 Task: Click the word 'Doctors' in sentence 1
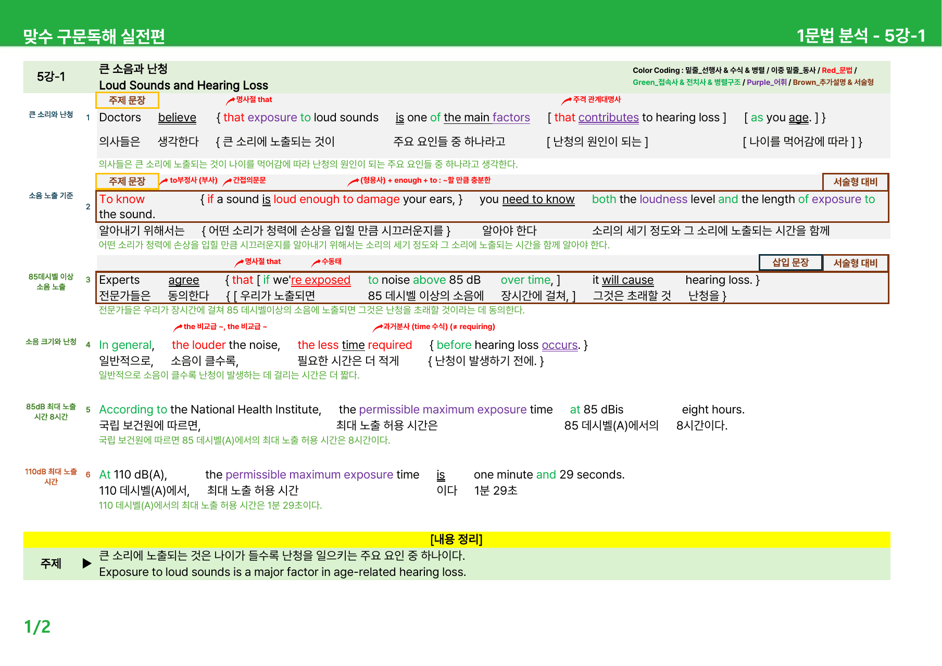coord(120,118)
